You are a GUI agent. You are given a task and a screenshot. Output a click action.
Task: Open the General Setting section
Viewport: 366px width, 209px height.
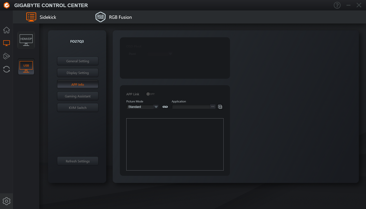pos(77,61)
